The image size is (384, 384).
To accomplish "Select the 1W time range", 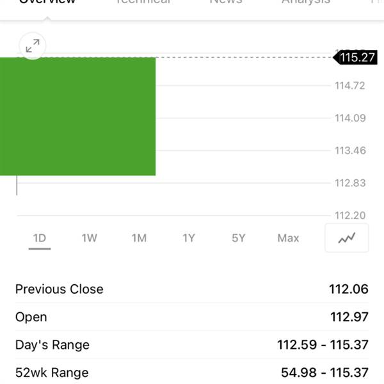I will (89, 238).
